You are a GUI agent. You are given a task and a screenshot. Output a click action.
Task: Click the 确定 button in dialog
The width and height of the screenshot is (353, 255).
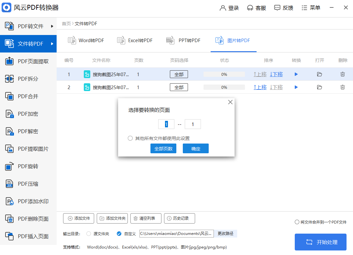pyautogui.click(x=196, y=149)
